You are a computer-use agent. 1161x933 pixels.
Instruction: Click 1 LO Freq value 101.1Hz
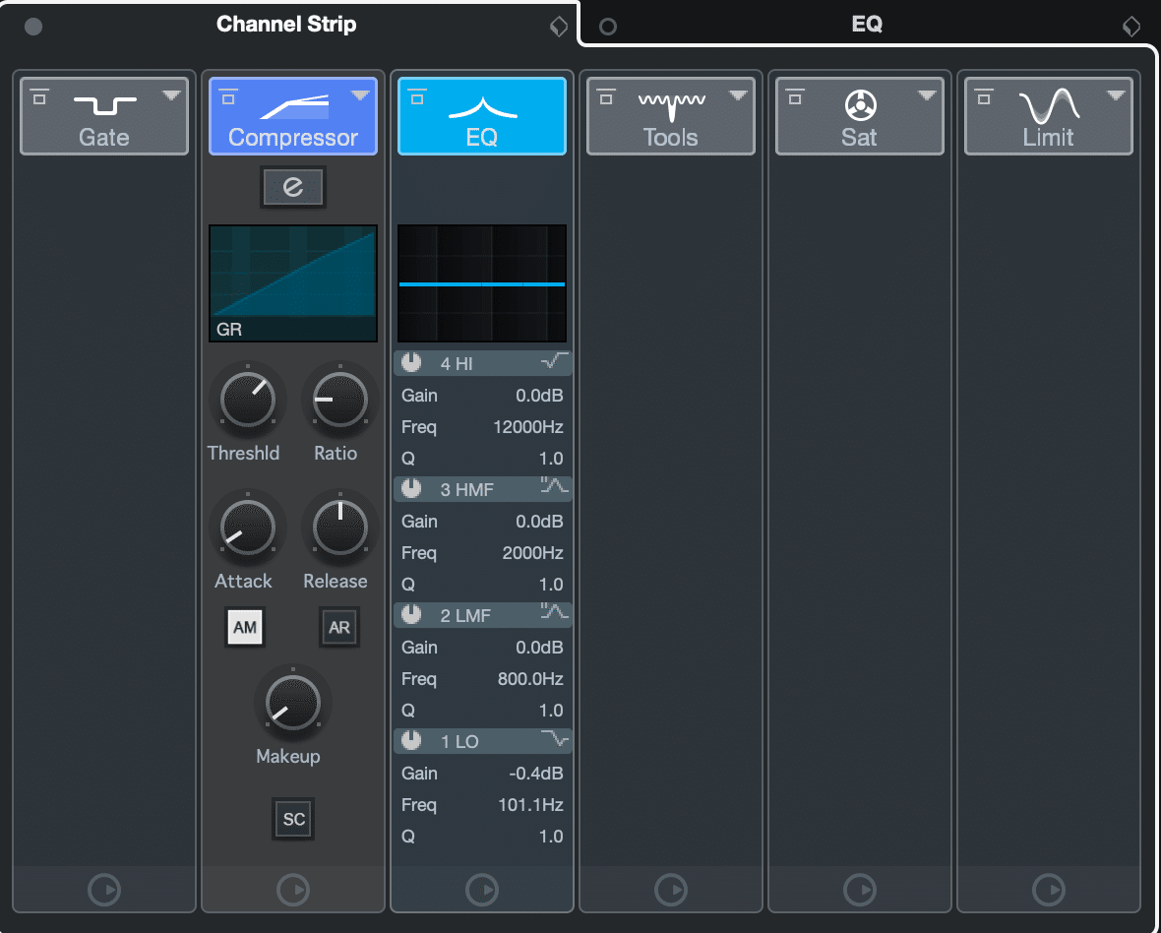click(530, 805)
